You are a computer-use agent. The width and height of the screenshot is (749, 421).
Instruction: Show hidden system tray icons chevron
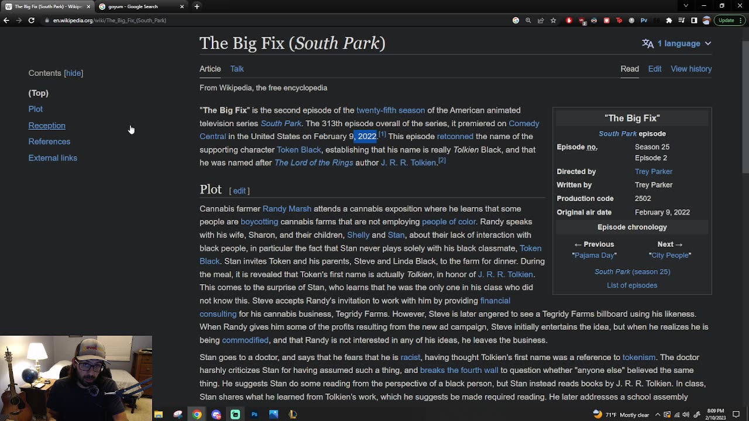(x=658, y=415)
